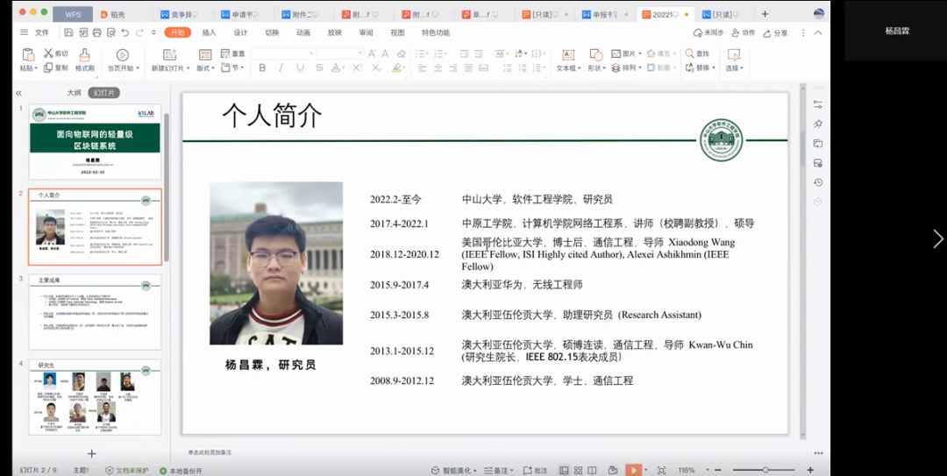Click the Find (查找) magnifier icon
The height and width of the screenshot is (476, 947).
689,53
